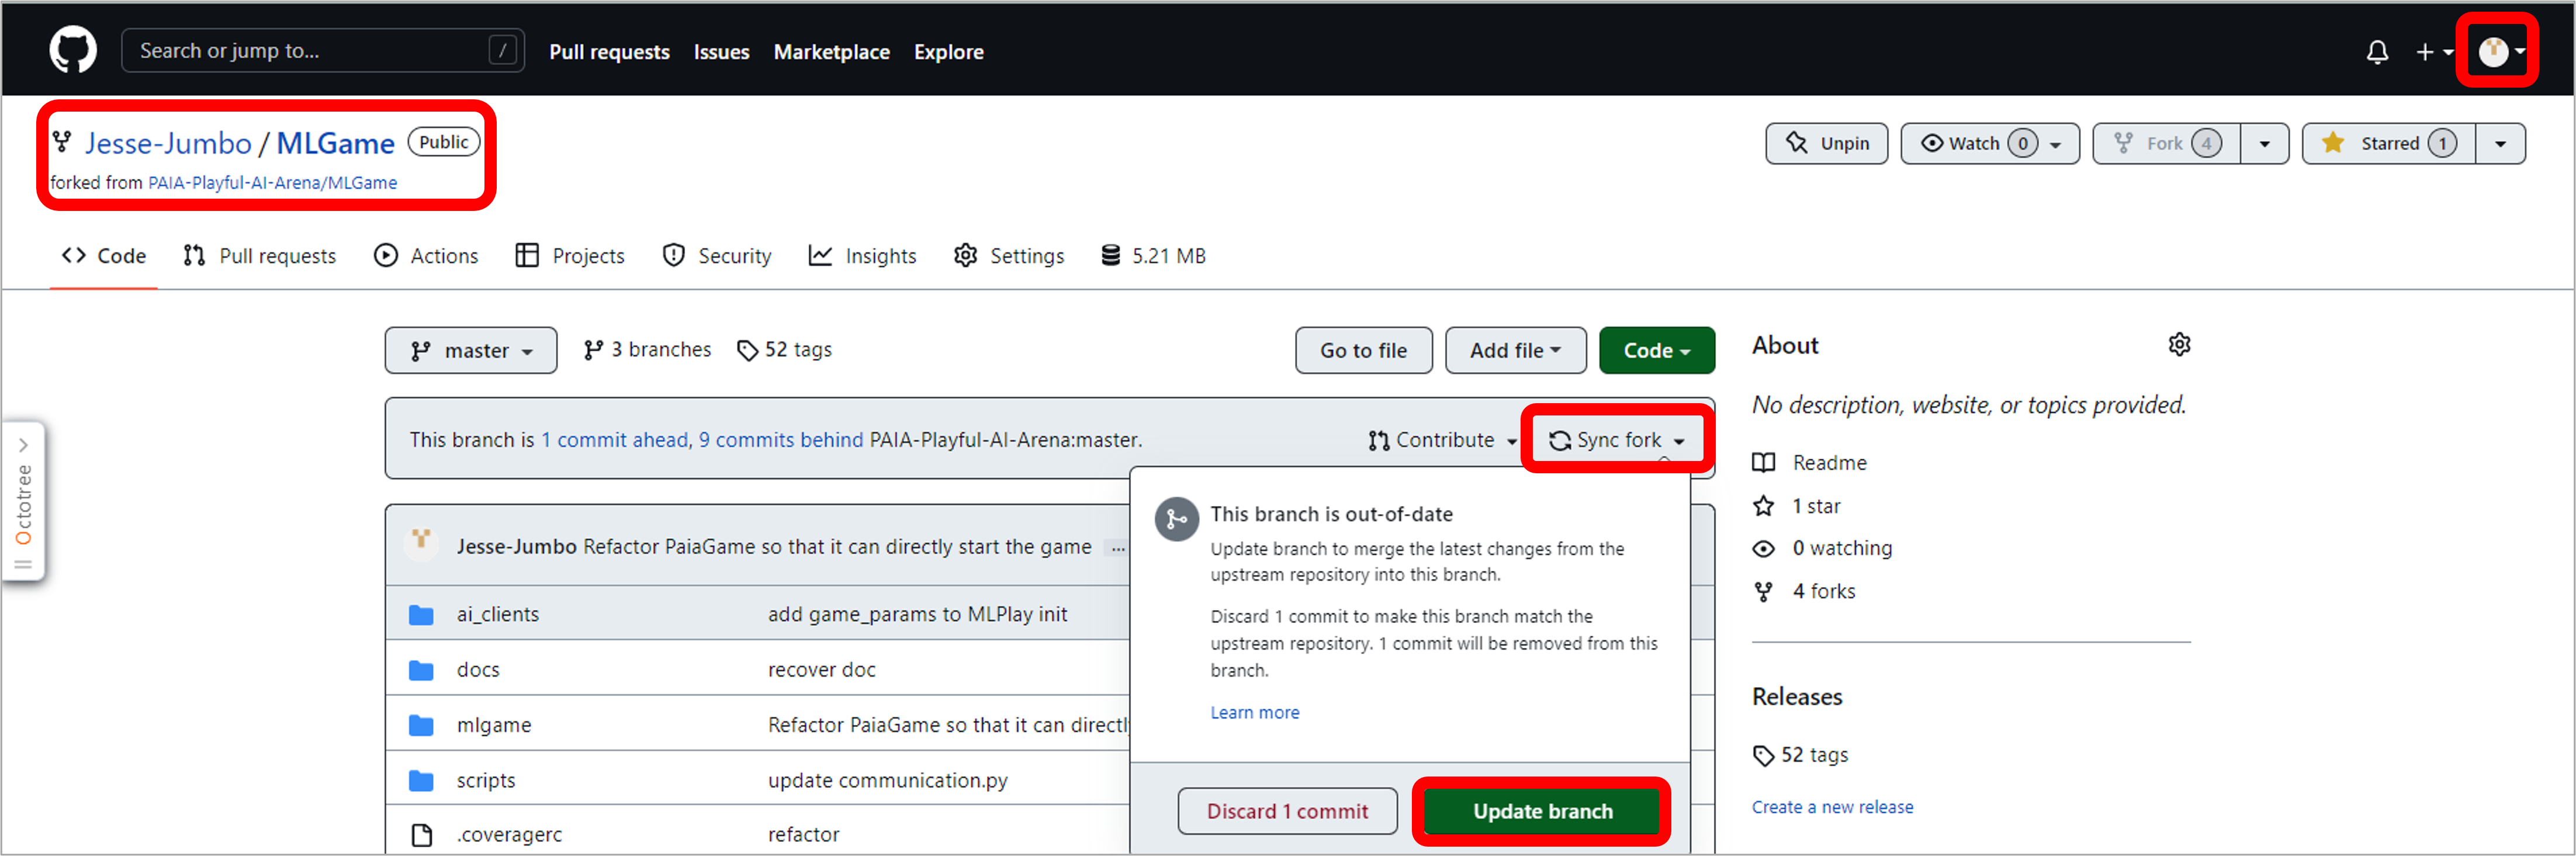Image resolution: width=2576 pixels, height=856 pixels.
Task: Expand the commit message ellipsis
Action: (1117, 547)
